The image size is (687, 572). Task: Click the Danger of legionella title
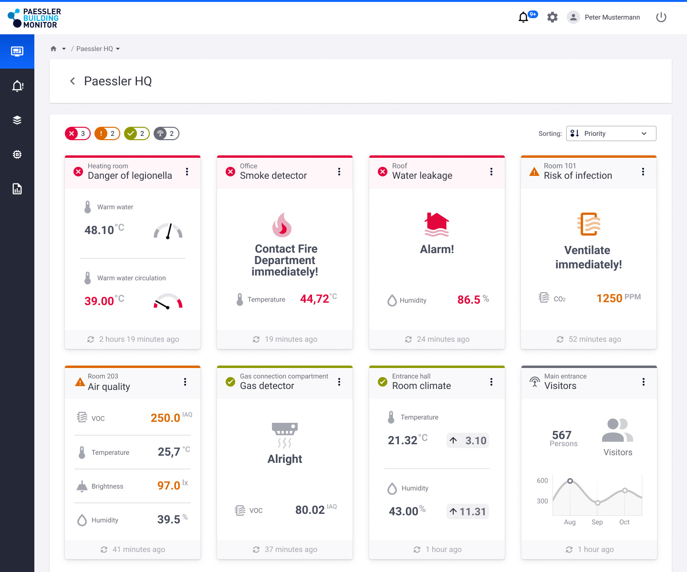(130, 175)
